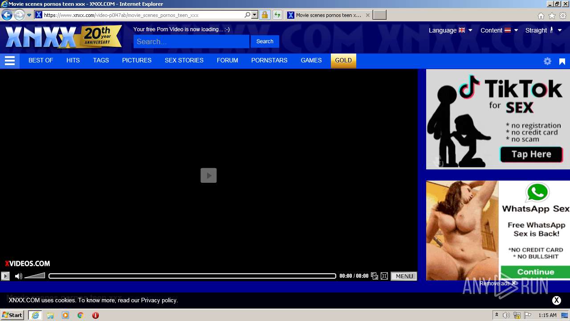Click the magnifier search icon in address bar
The width and height of the screenshot is (570, 321).
248,15
